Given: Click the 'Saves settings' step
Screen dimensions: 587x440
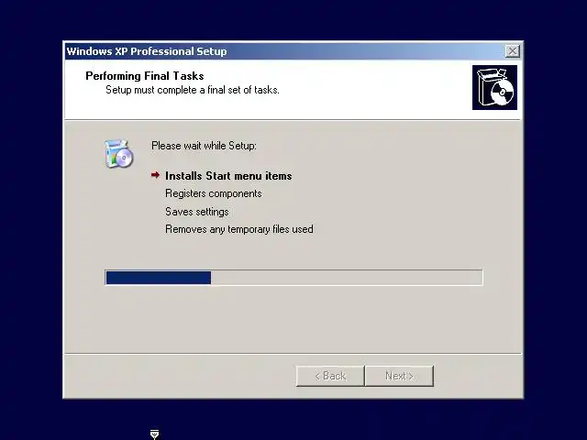Looking at the screenshot, I should [197, 212].
